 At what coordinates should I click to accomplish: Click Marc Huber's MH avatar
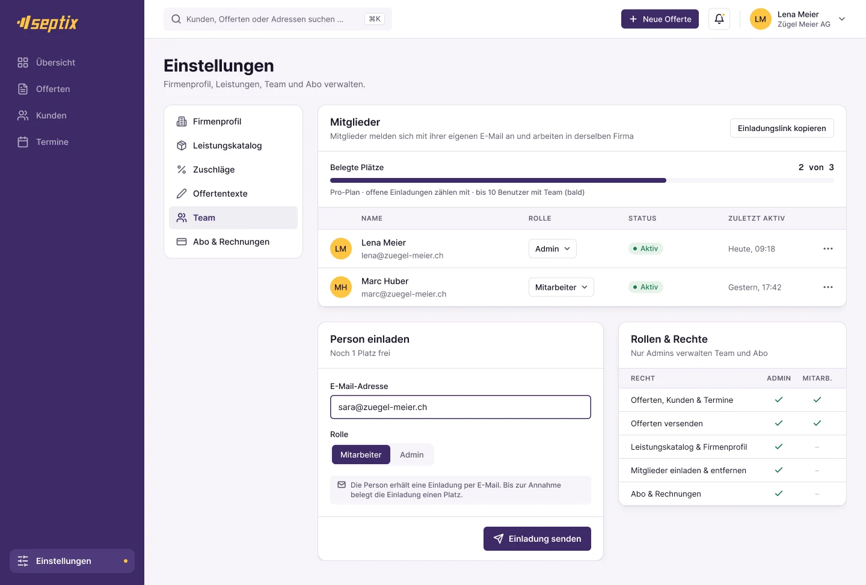[x=341, y=287]
